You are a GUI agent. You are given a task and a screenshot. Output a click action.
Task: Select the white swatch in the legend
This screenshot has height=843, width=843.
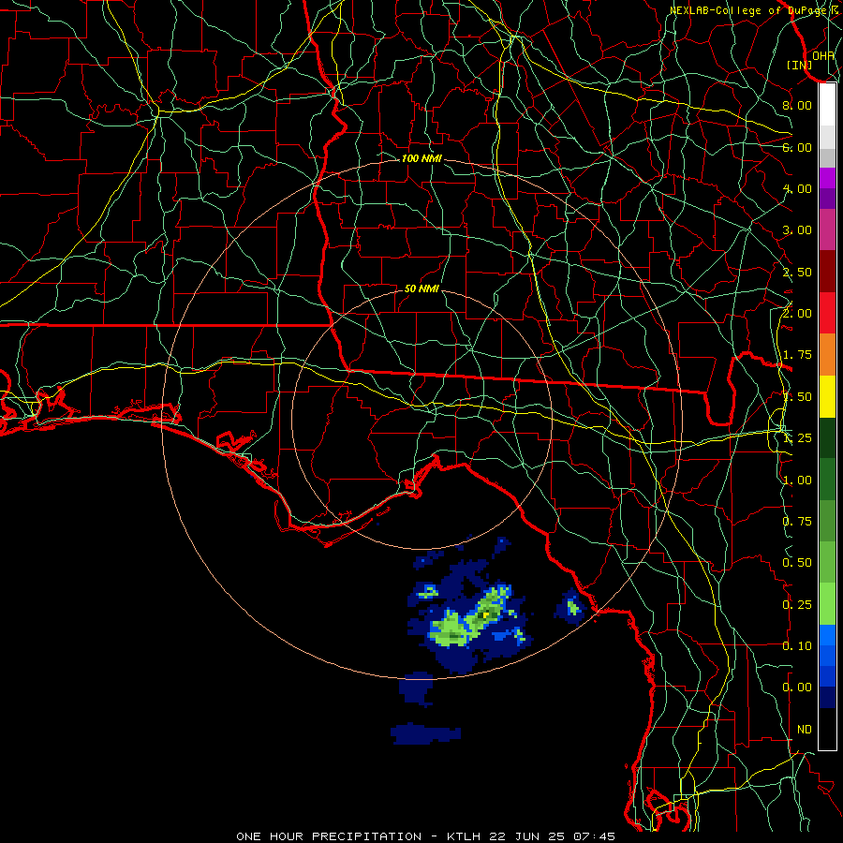coord(827,105)
